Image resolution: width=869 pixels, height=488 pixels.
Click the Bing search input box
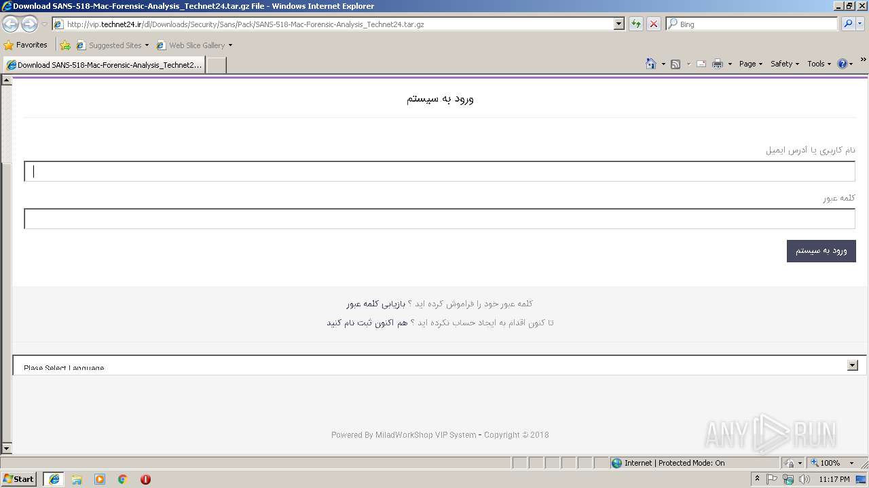point(752,24)
